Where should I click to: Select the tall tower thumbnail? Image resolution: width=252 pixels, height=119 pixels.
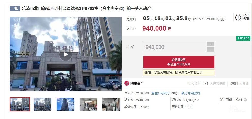[x=65, y=104]
